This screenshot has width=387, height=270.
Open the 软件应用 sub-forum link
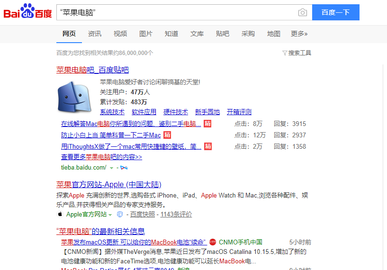144,112
